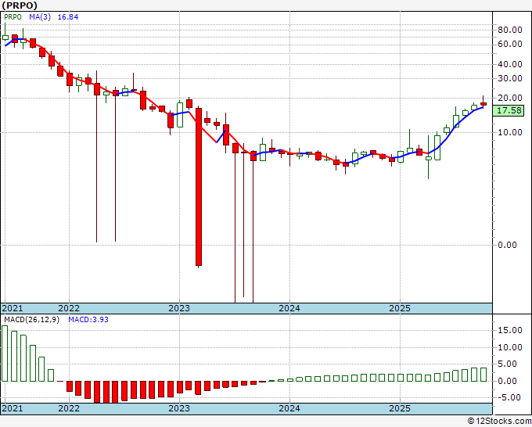Viewport: 532px width, 427px height.
Task: Click the 2022 label on the price chart time axis
Action: (69, 308)
